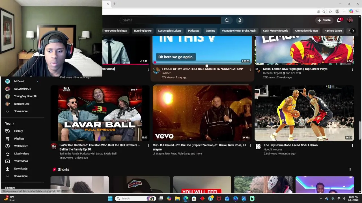Open Ball in the Family Podcast channel

(x=88, y=154)
